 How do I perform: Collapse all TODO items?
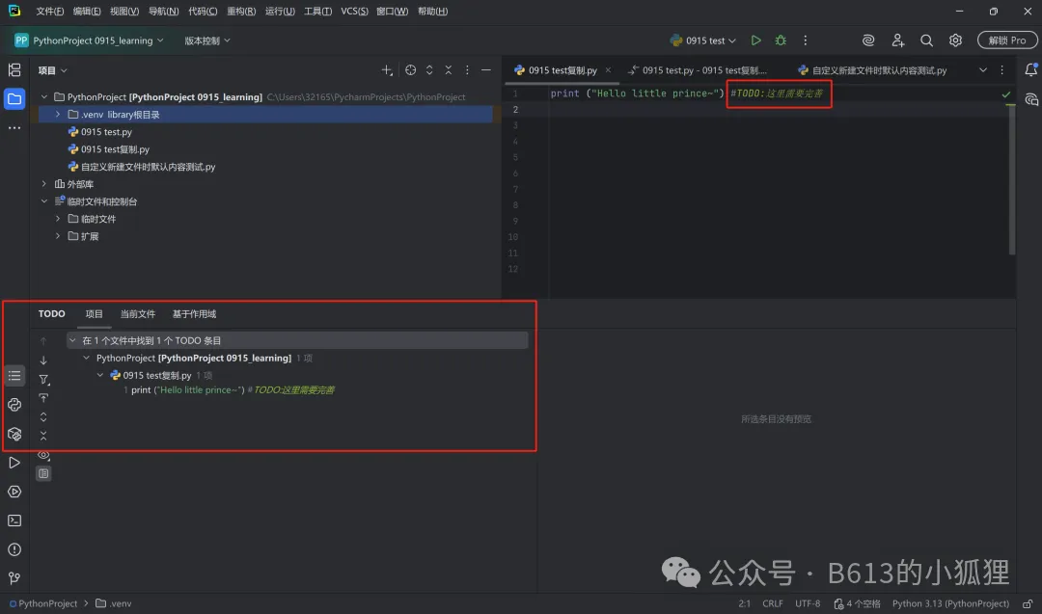pos(43,436)
